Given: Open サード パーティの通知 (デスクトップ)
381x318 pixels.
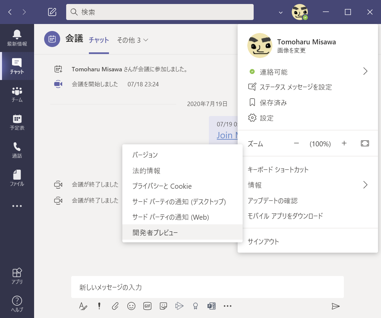Looking at the screenshot, I should pyautogui.click(x=182, y=202).
